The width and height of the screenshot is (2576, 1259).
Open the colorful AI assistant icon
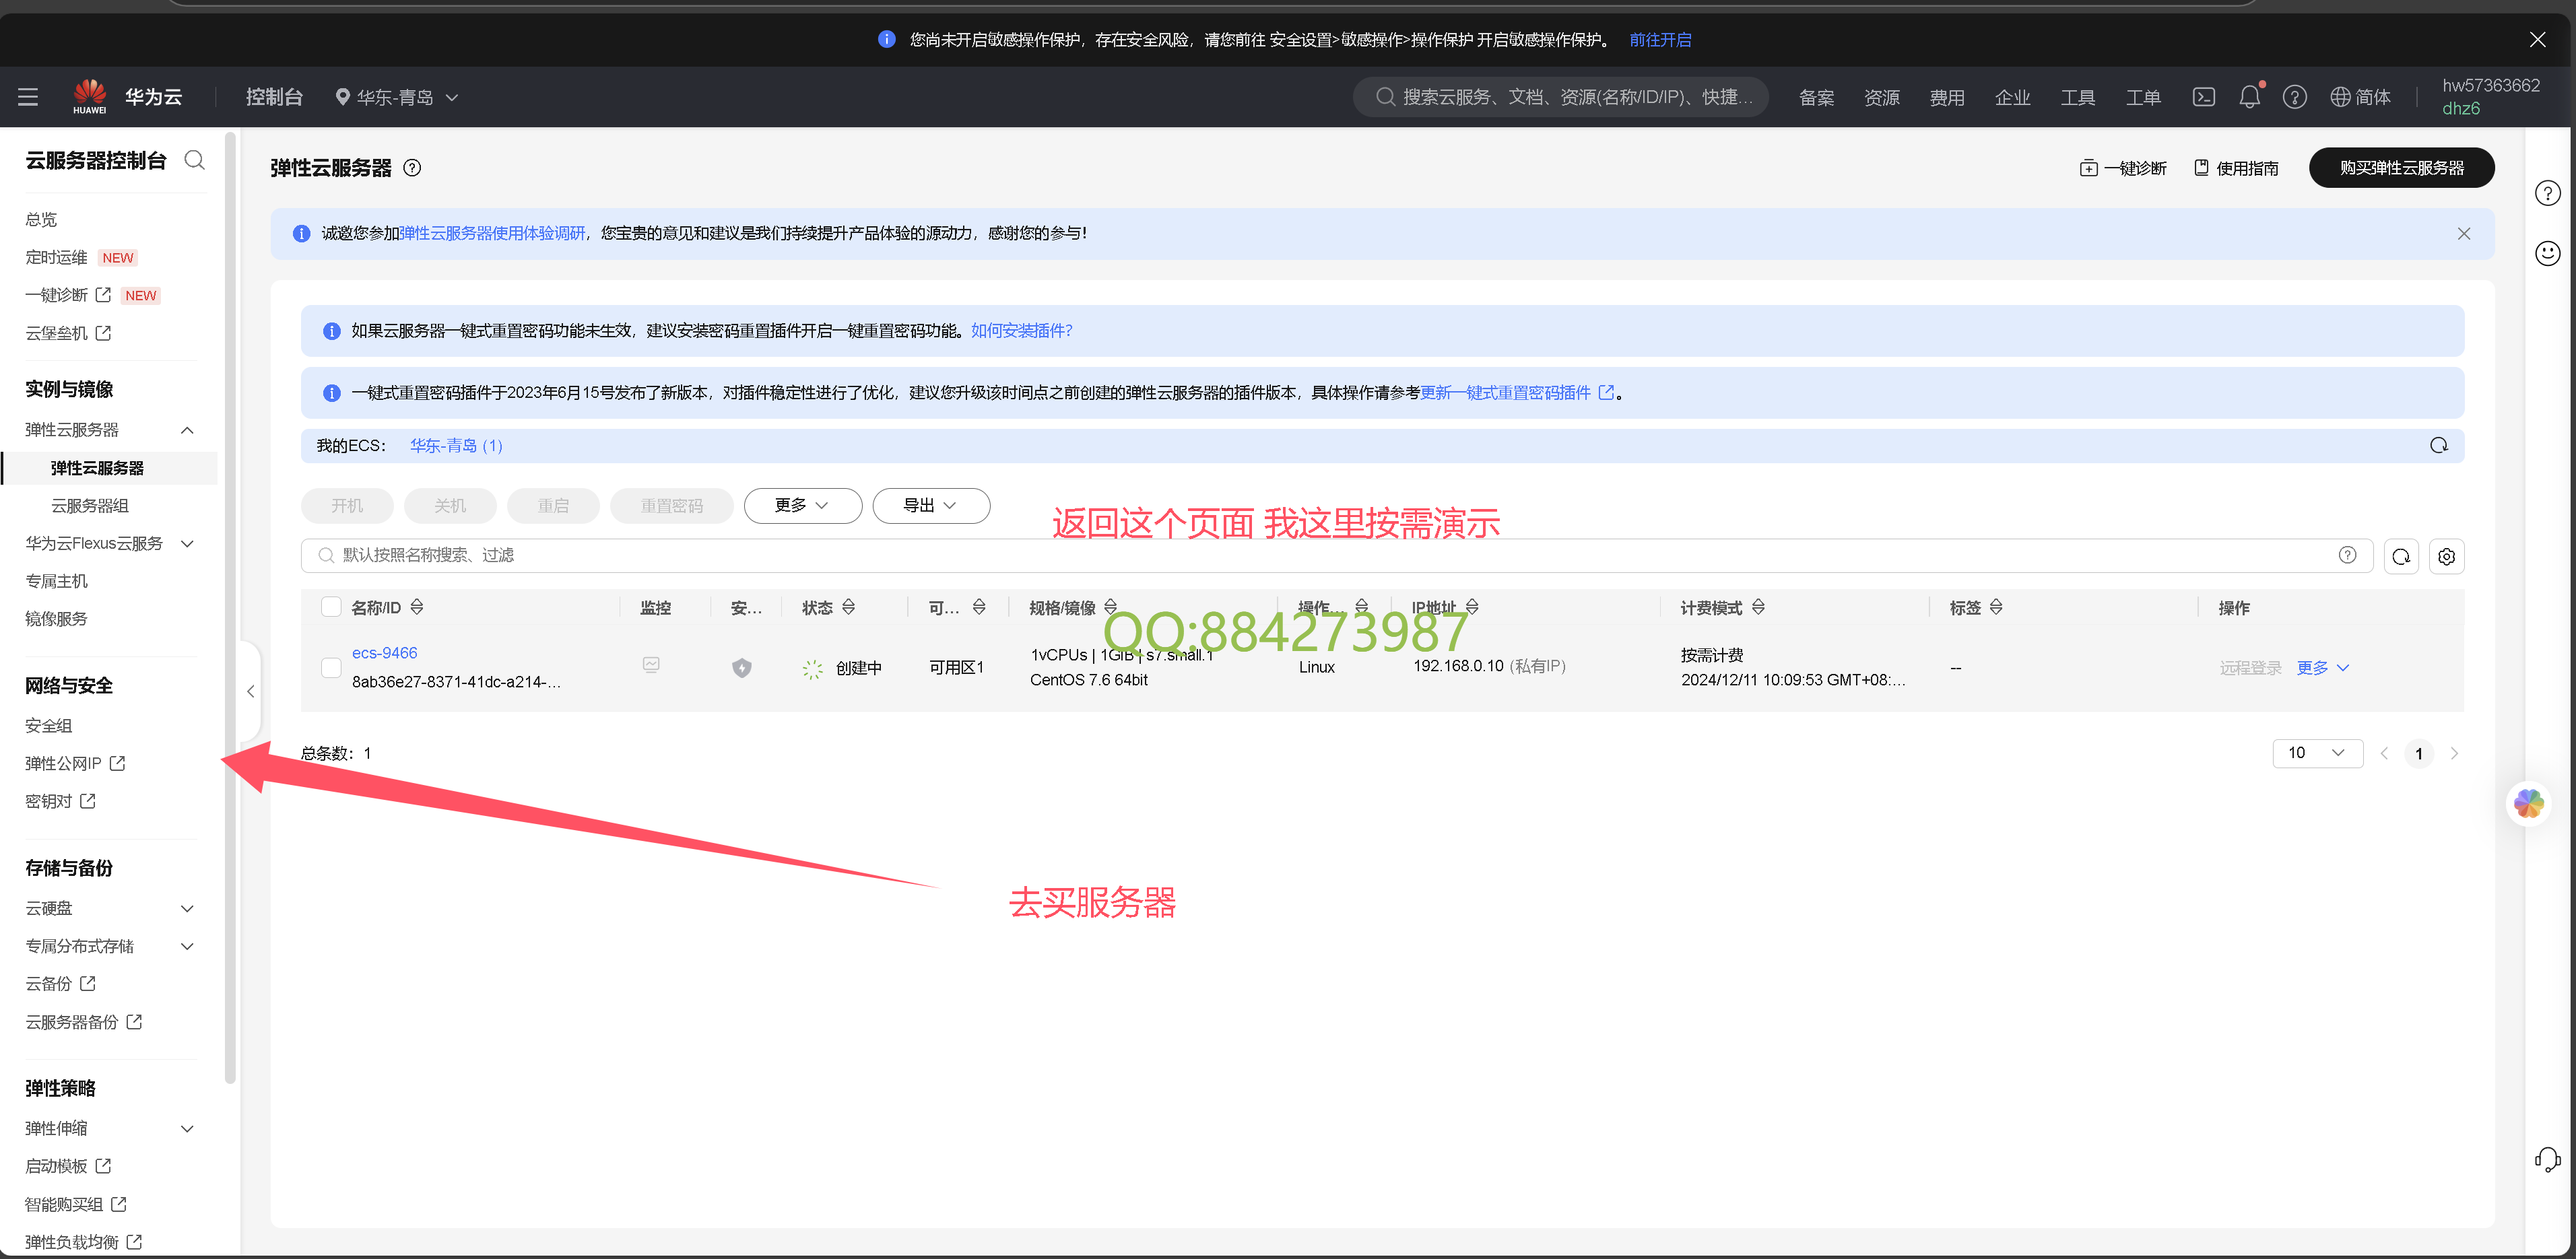click(2528, 803)
